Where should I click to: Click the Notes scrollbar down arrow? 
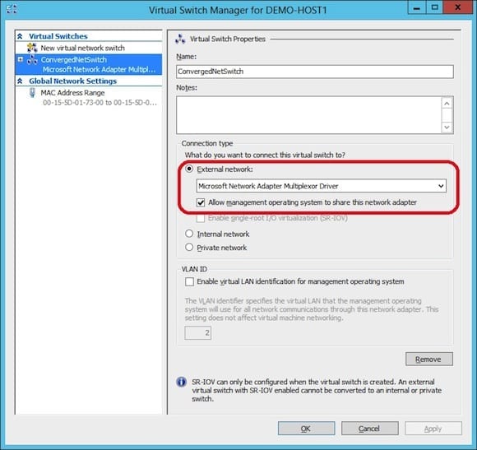tap(447, 127)
